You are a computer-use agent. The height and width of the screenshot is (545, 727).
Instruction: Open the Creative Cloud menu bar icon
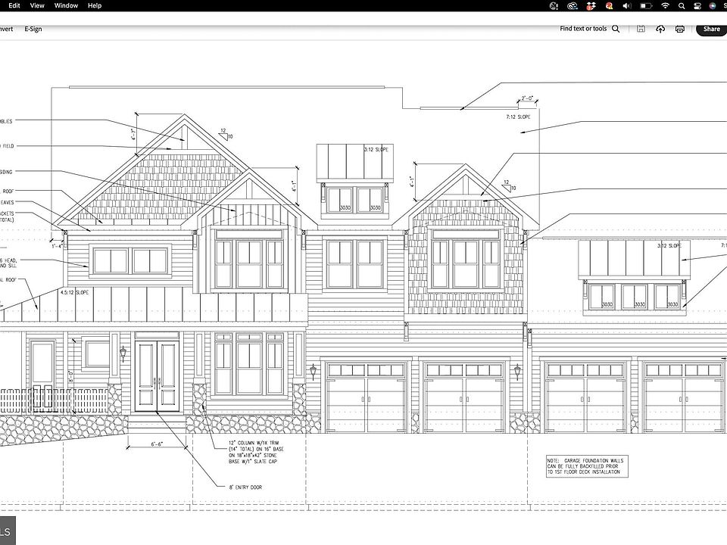coord(573,5)
